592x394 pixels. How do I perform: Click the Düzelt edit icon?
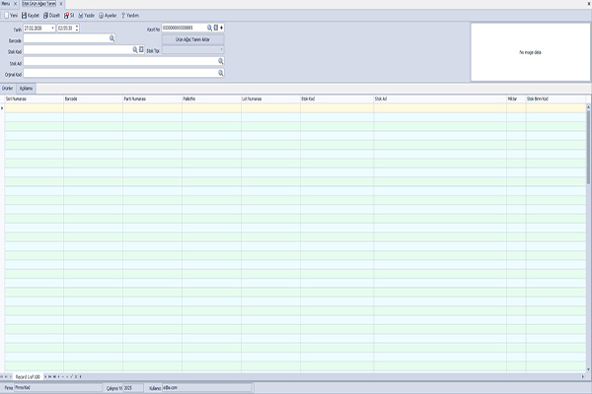tap(46, 16)
